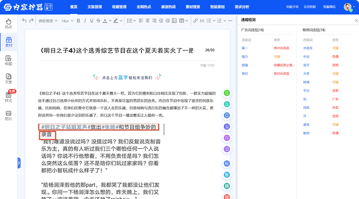This screenshot has height=199, width=359.
Task: Click the highlight color marker button
Action: coord(116,21)
